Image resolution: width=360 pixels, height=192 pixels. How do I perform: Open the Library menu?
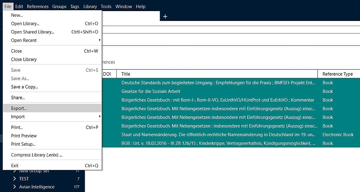click(90, 6)
